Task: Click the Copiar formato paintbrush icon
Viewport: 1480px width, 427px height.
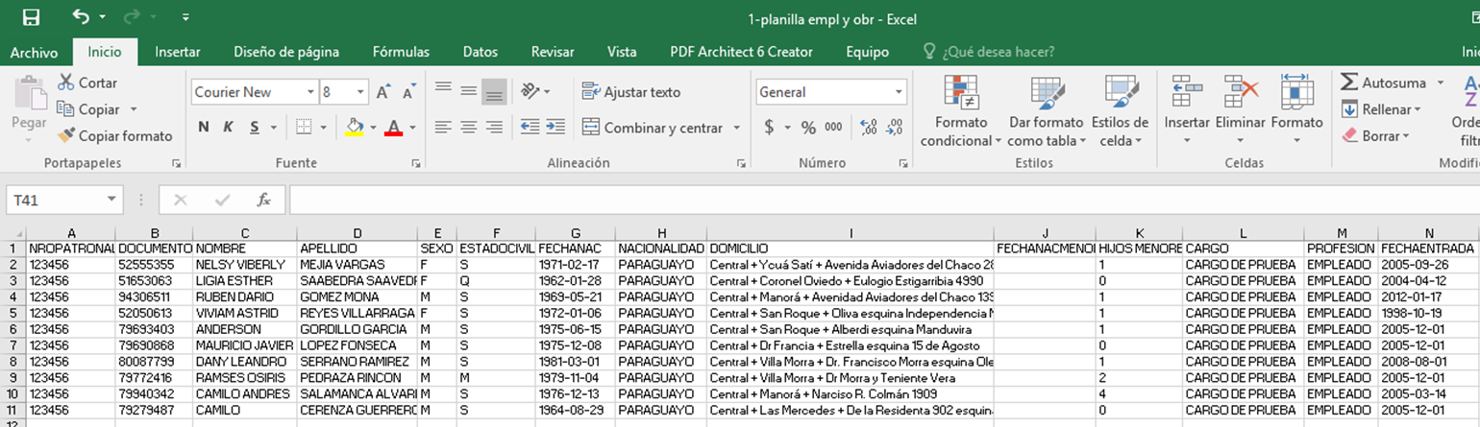Action: pos(65,136)
